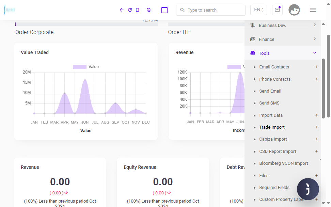The height and width of the screenshot is (207, 331).
Task: Open Send SMS link
Action: (x=269, y=103)
